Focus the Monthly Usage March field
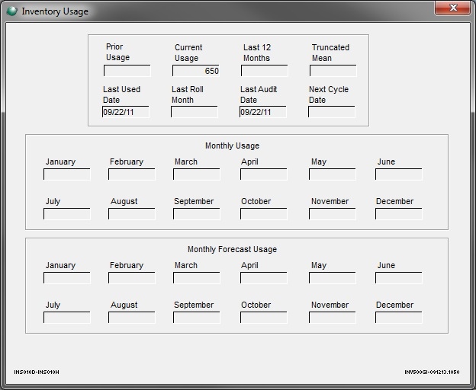The image size is (476, 390). coord(197,174)
